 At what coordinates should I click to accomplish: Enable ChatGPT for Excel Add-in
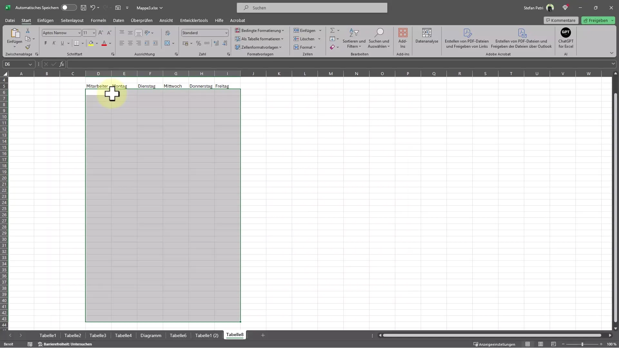coord(565,38)
